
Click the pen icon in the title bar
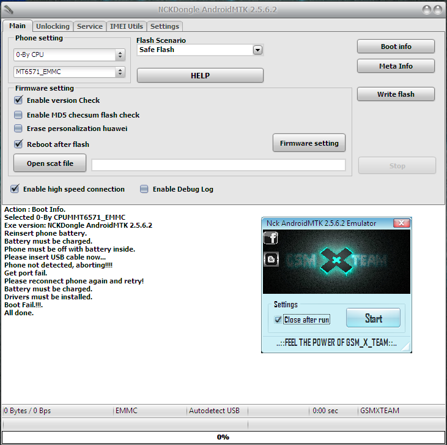(x=9, y=10)
